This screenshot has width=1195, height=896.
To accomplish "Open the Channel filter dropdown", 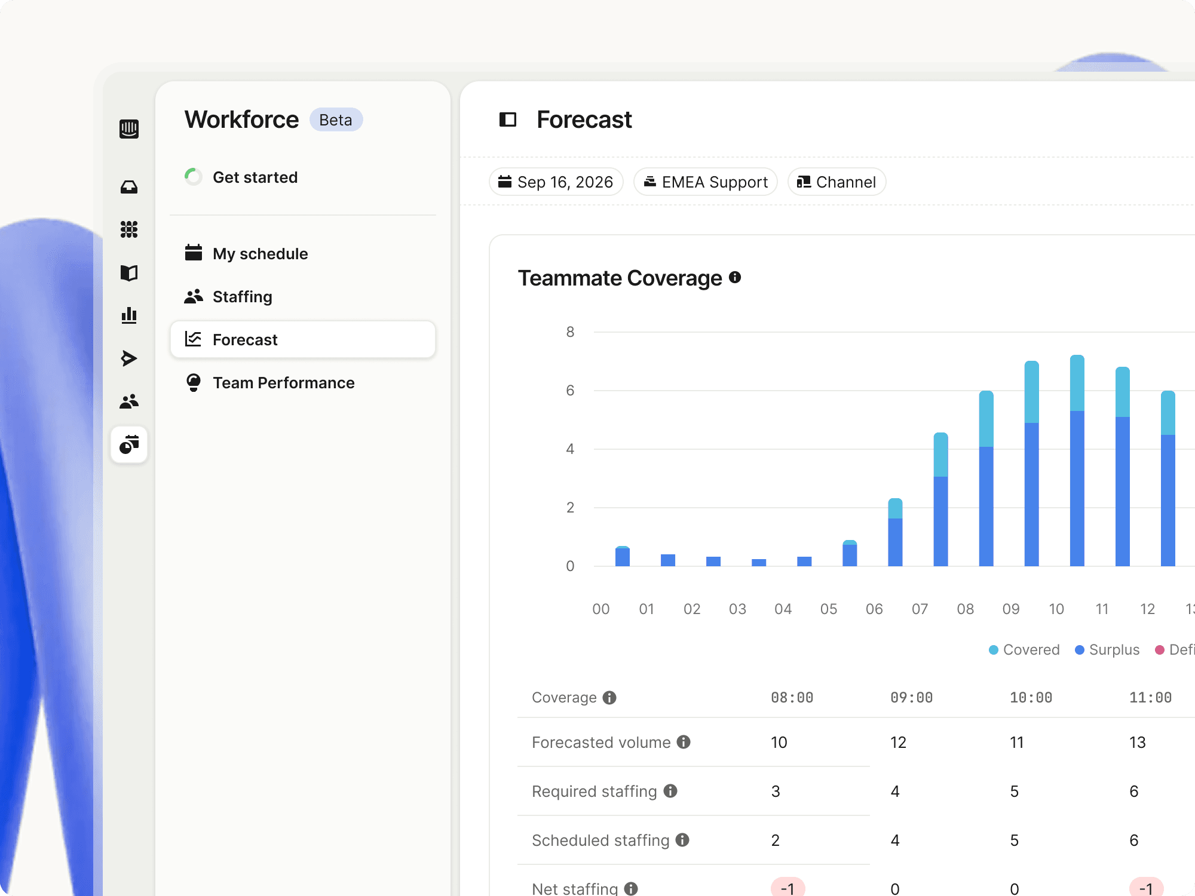I will click(837, 182).
